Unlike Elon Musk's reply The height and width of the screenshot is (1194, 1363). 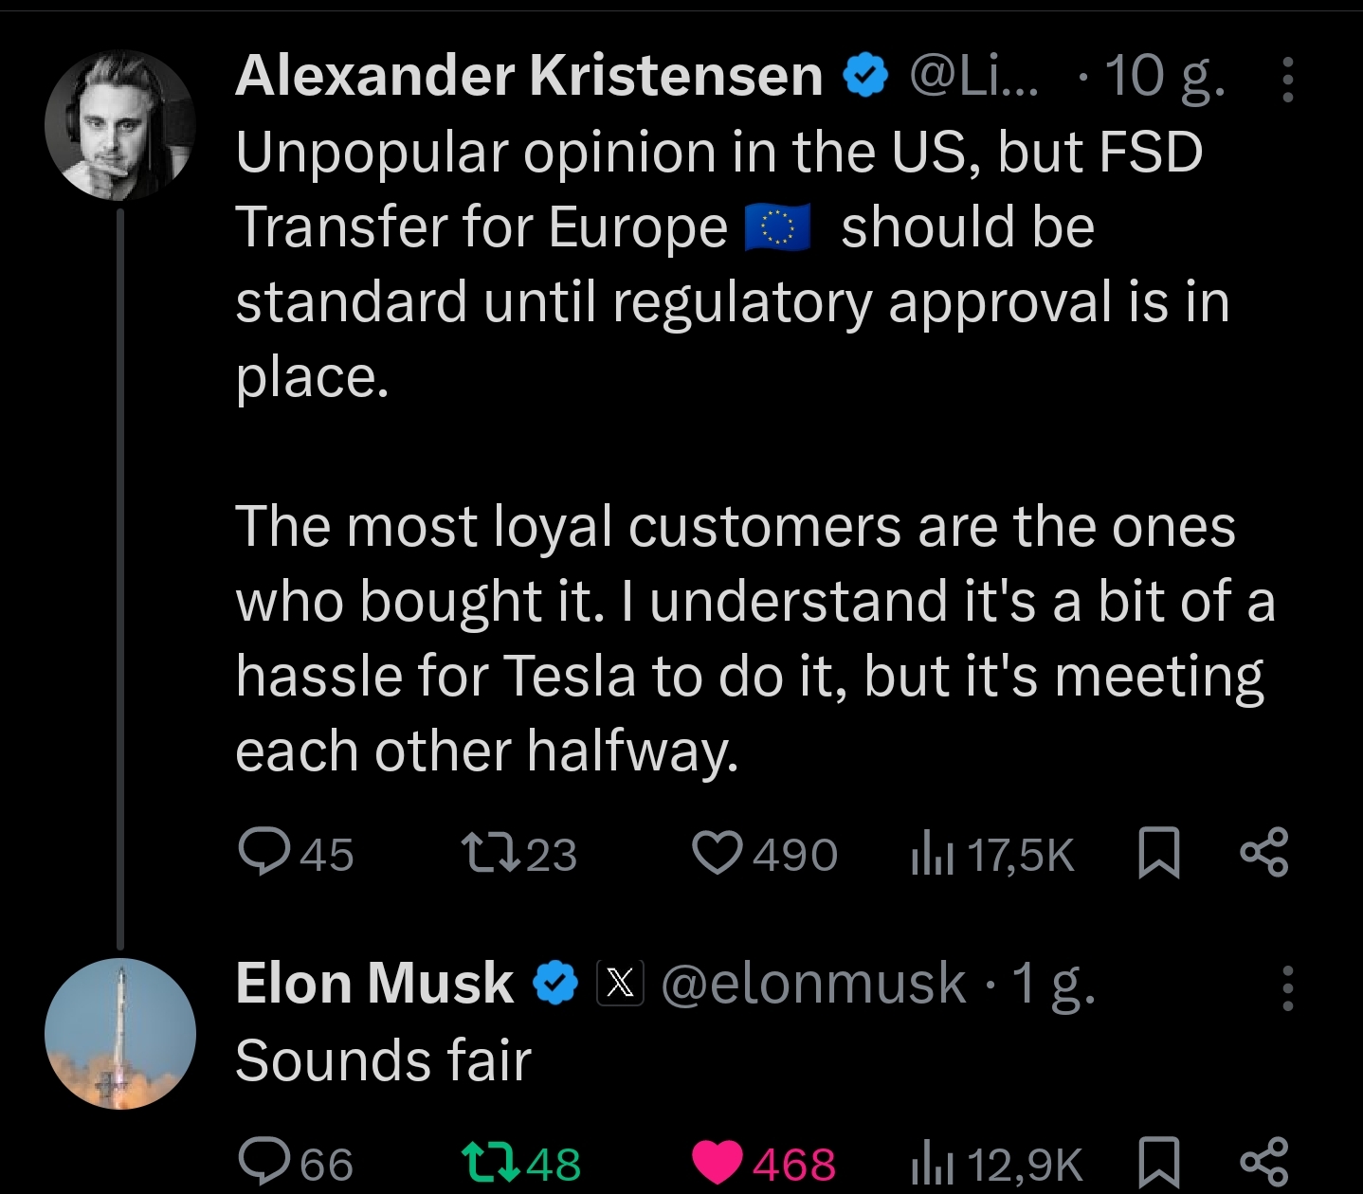[x=717, y=1162]
